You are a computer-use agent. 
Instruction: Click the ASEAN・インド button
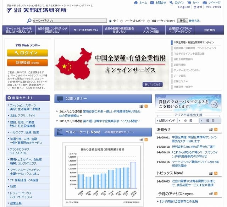(166, 121)
